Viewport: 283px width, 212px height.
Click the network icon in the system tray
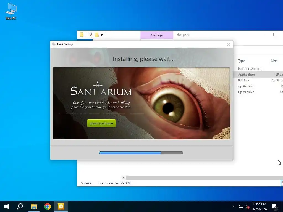point(241,206)
